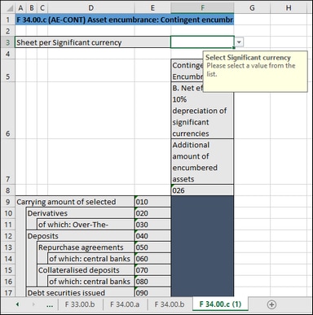This screenshot has height=315, width=313.
Task: Click row code cell '020'
Action: click(x=152, y=213)
